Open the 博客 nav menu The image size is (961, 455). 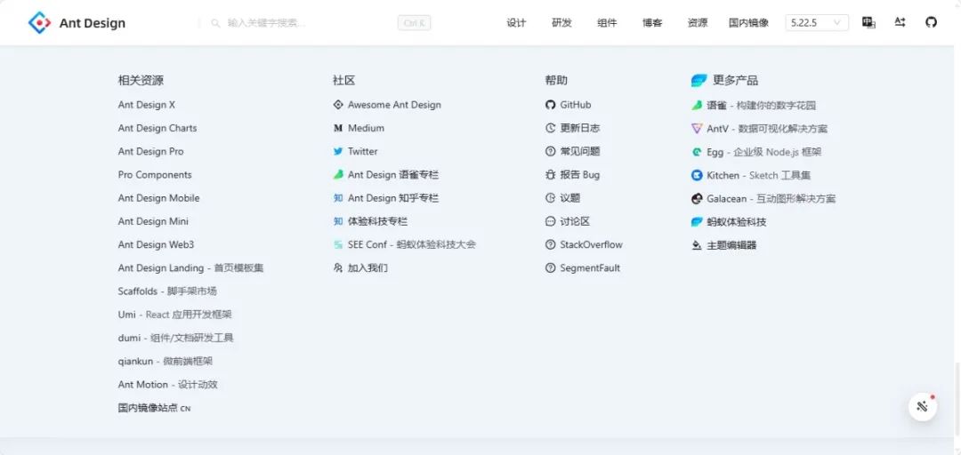[x=652, y=22]
